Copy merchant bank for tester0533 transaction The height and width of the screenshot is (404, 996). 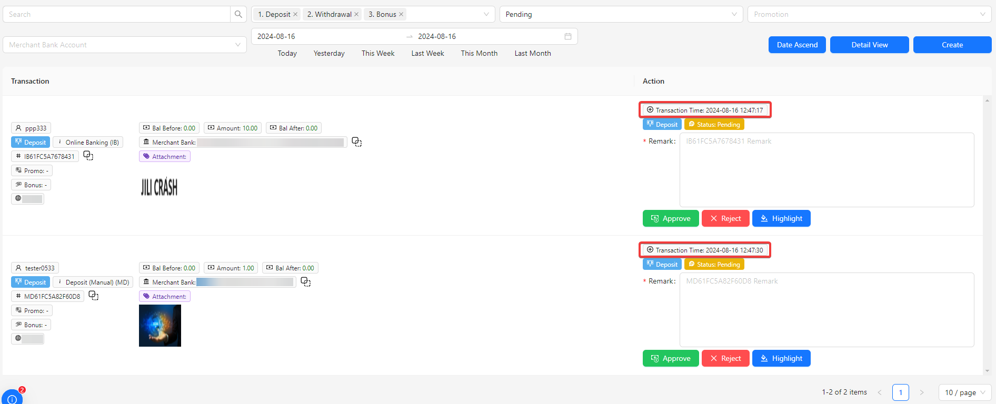click(305, 282)
